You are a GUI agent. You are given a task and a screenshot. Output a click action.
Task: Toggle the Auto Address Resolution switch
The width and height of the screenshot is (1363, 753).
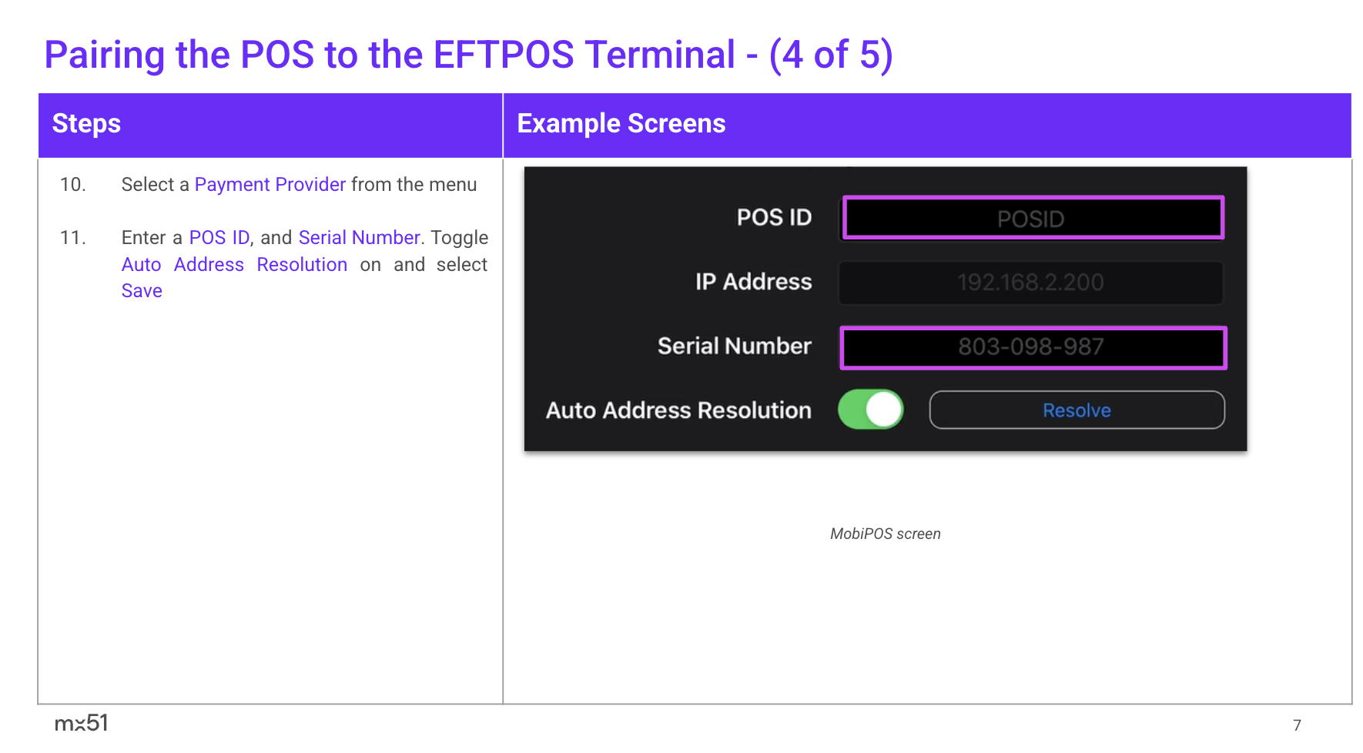pyautogui.click(x=870, y=410)
